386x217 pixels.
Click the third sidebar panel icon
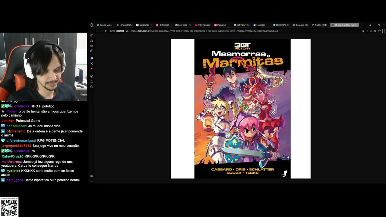pos(92,46)
